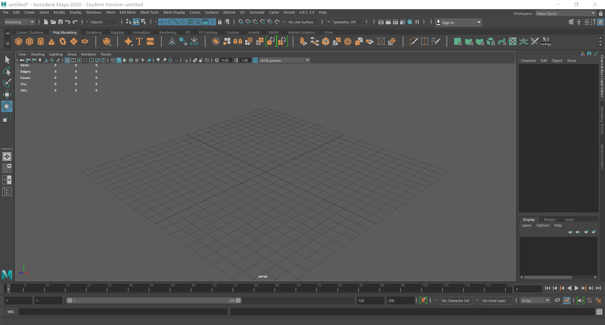Select the polygon cone shelf icon
The width and height of the screenshot is (605, 325).
tap(51, 41)
